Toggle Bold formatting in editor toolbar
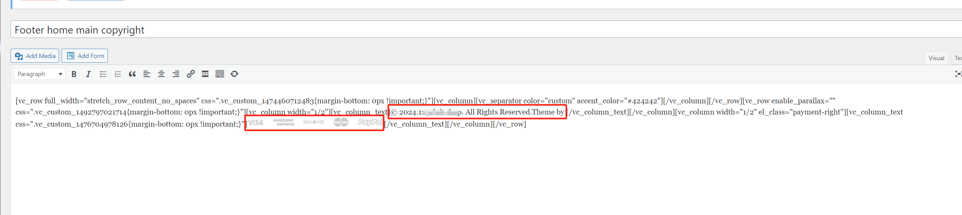Screen dimensions: 962x215 74,74
